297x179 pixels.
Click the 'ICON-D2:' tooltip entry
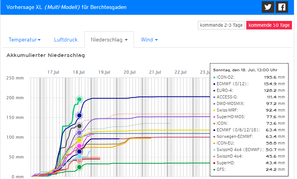[226, 77]
